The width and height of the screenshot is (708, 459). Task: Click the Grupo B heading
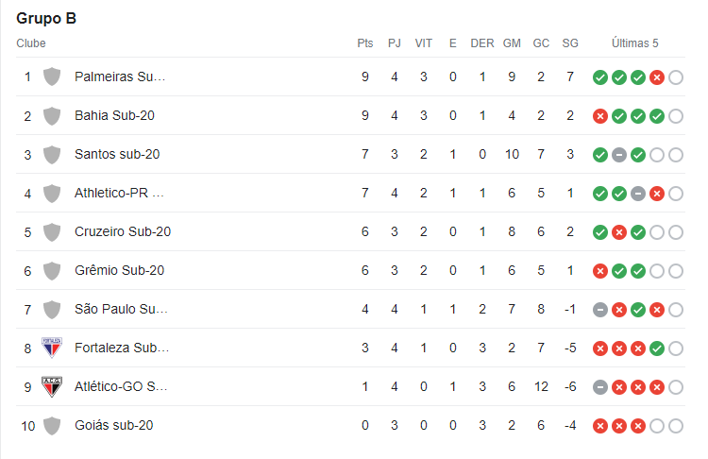click(x=46, y=19)
